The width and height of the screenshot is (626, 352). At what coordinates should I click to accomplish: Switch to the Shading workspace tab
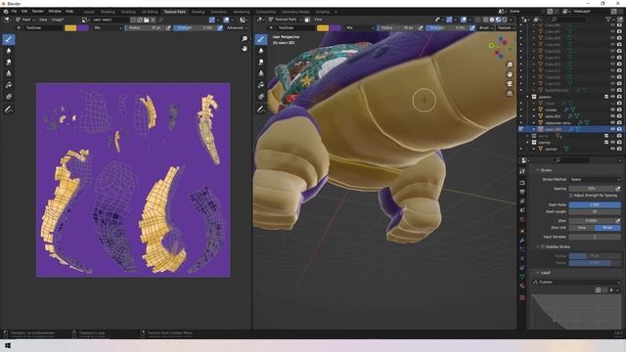[x=199, y=12]
